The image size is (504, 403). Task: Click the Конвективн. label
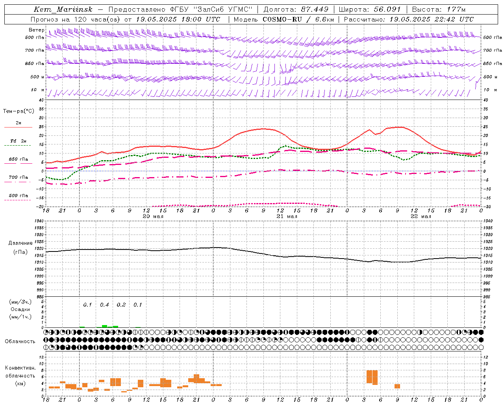coord(20,368)
